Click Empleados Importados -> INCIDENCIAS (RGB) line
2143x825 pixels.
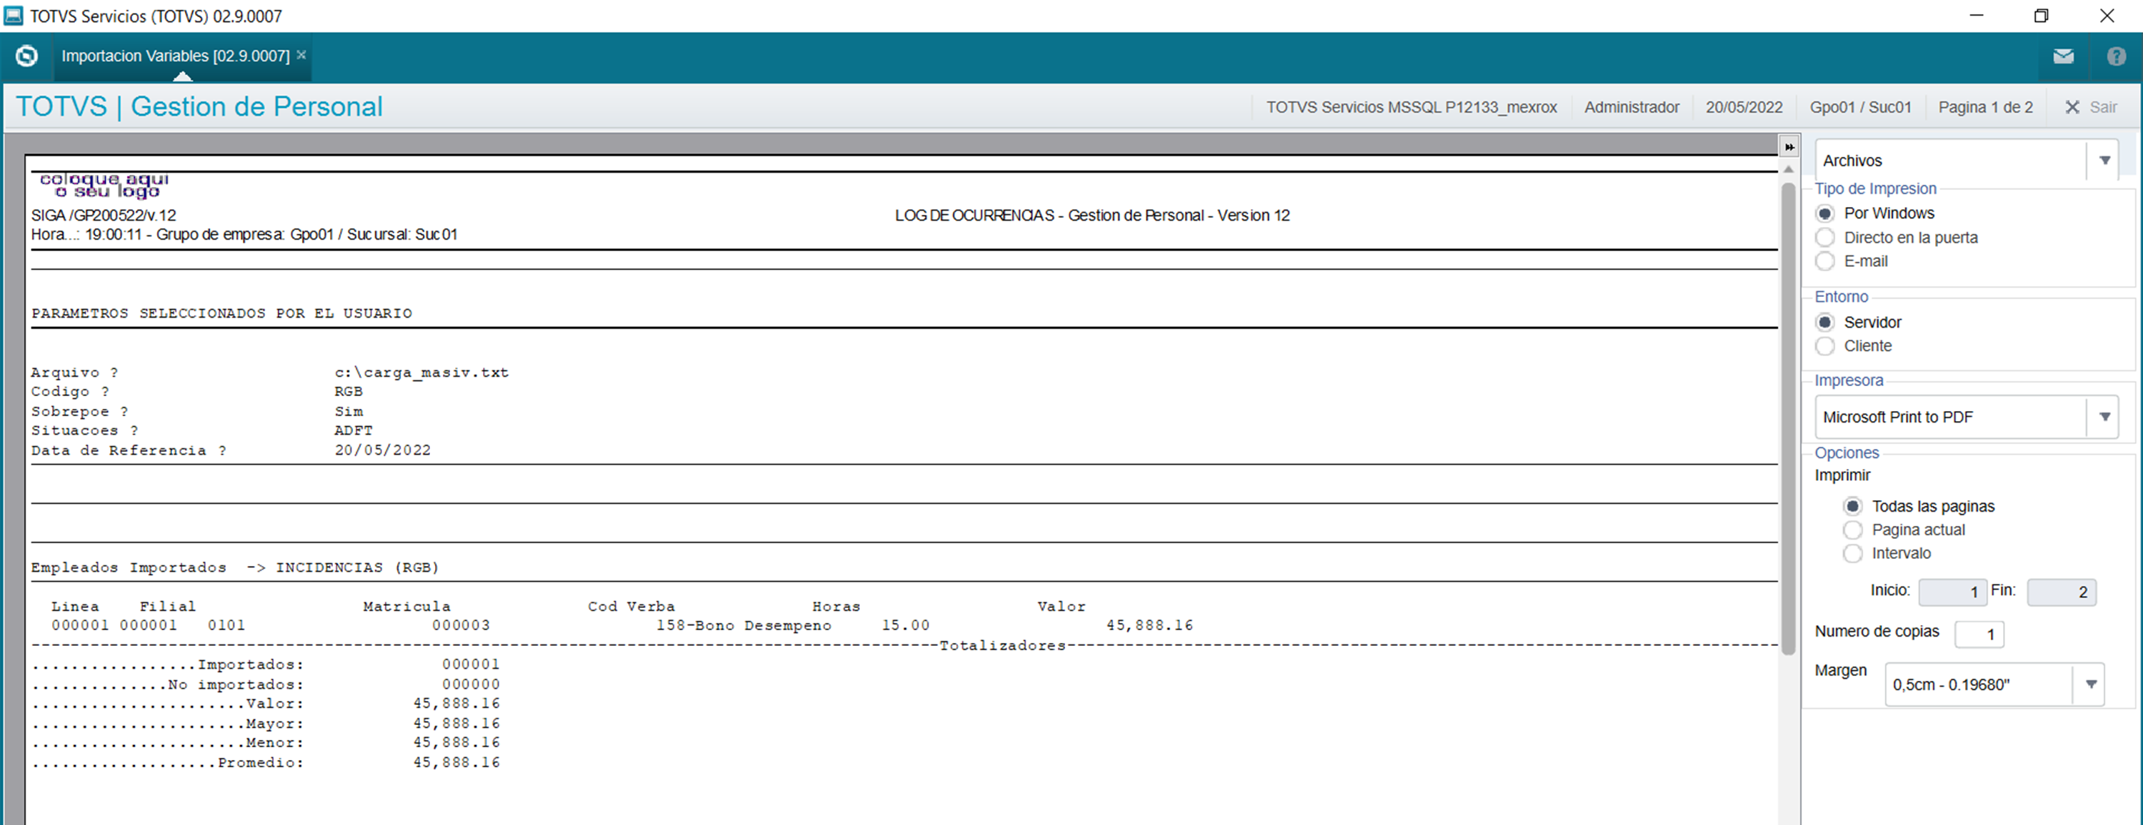pyautogui.click(x=236, y=567)
